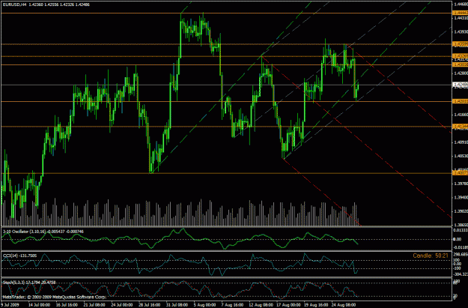The image size is (468, 308).
Task: Click the 1.4053 price scale label
Action: click(x=461, y=156)
